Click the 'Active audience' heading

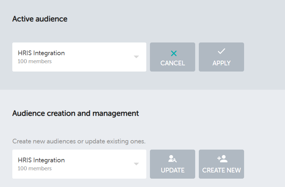point(40,19)
